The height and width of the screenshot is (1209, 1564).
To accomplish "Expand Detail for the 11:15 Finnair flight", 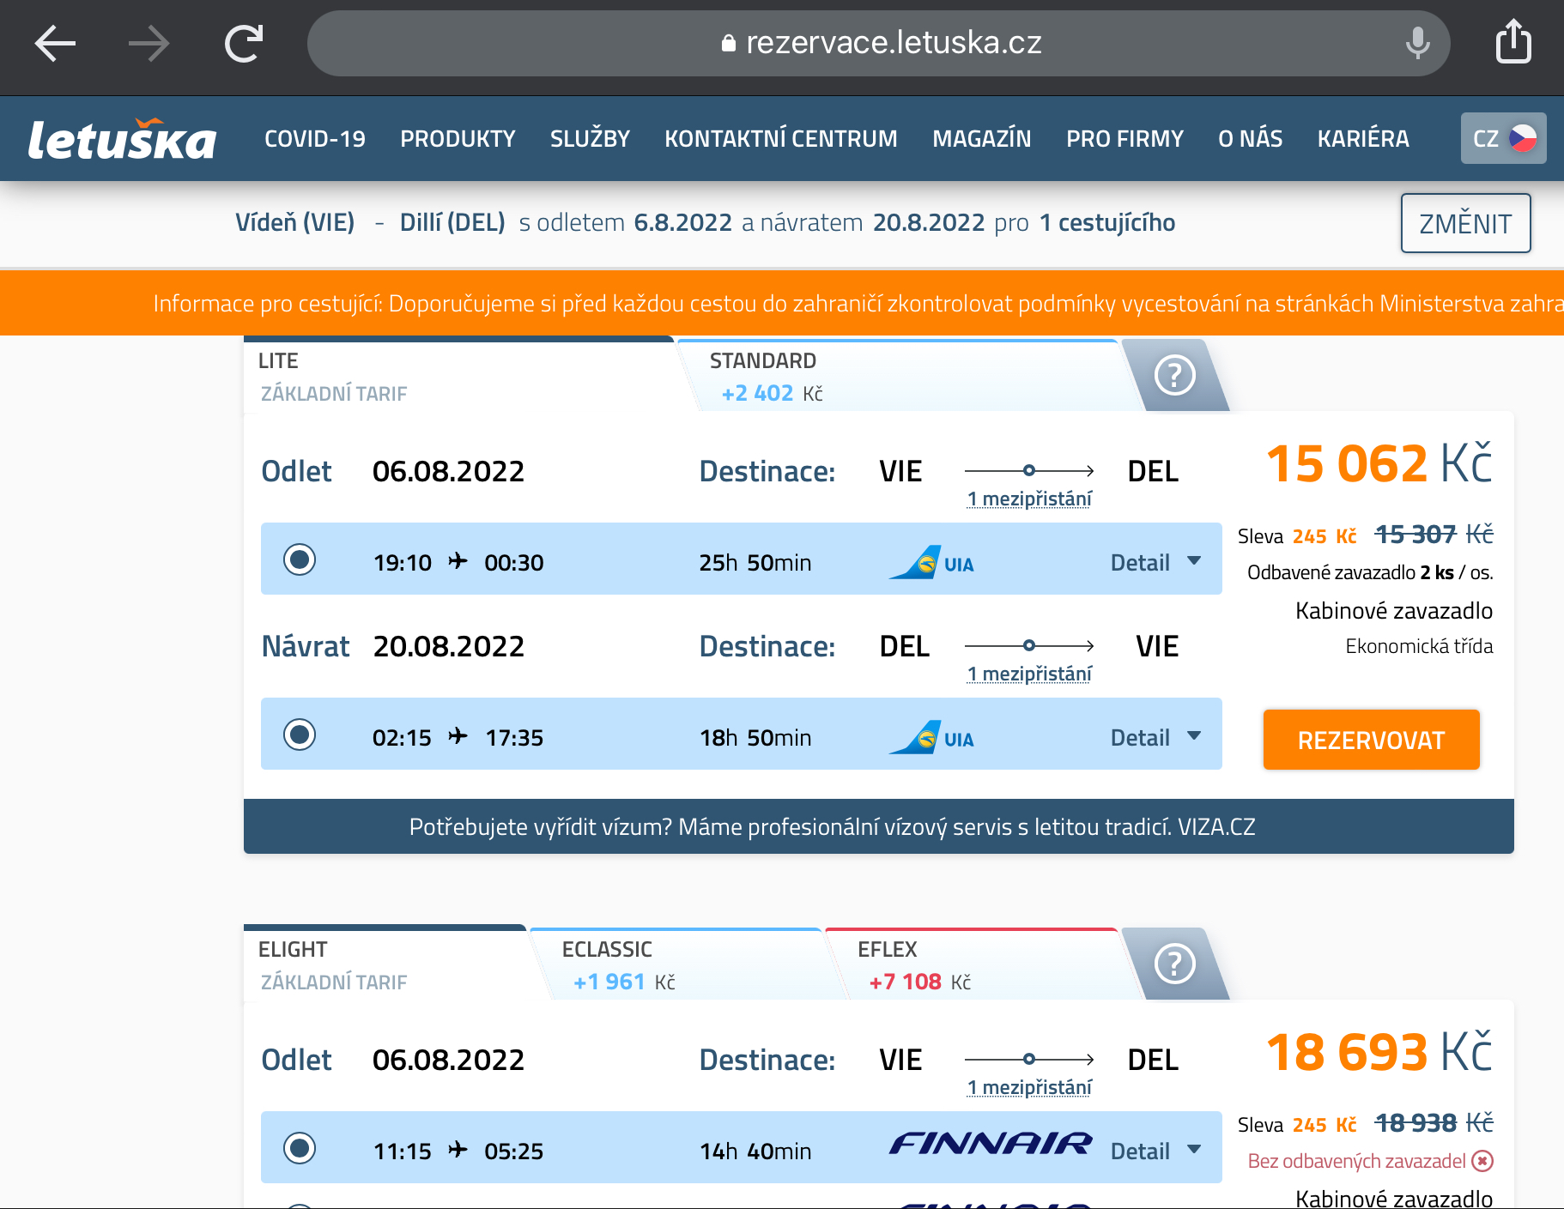I will (1155, 1152).
